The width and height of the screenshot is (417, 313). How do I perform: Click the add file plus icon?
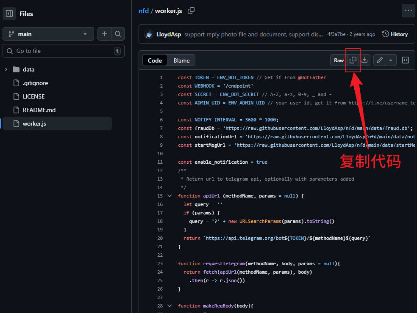click(104, 34)
